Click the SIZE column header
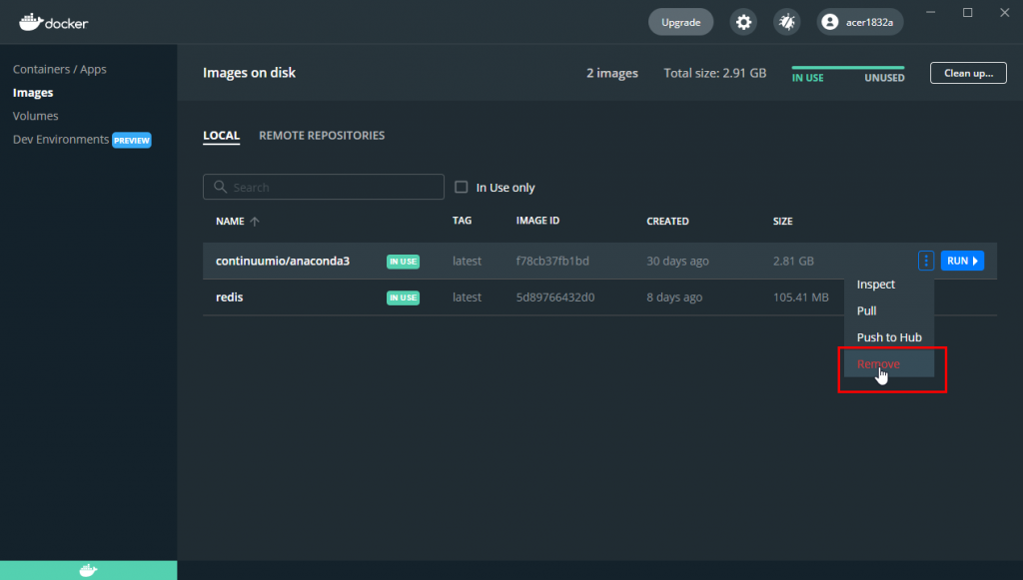 point(783,222)
